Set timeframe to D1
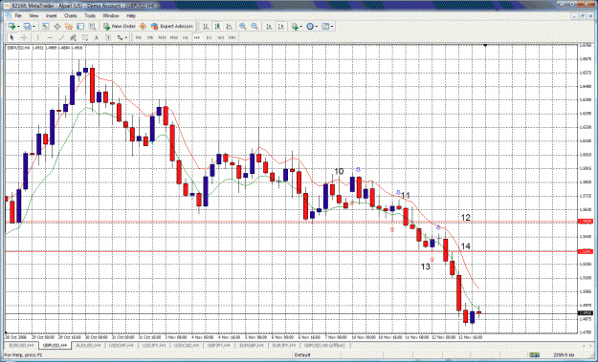The image size is (598, 362). [209, 37]
